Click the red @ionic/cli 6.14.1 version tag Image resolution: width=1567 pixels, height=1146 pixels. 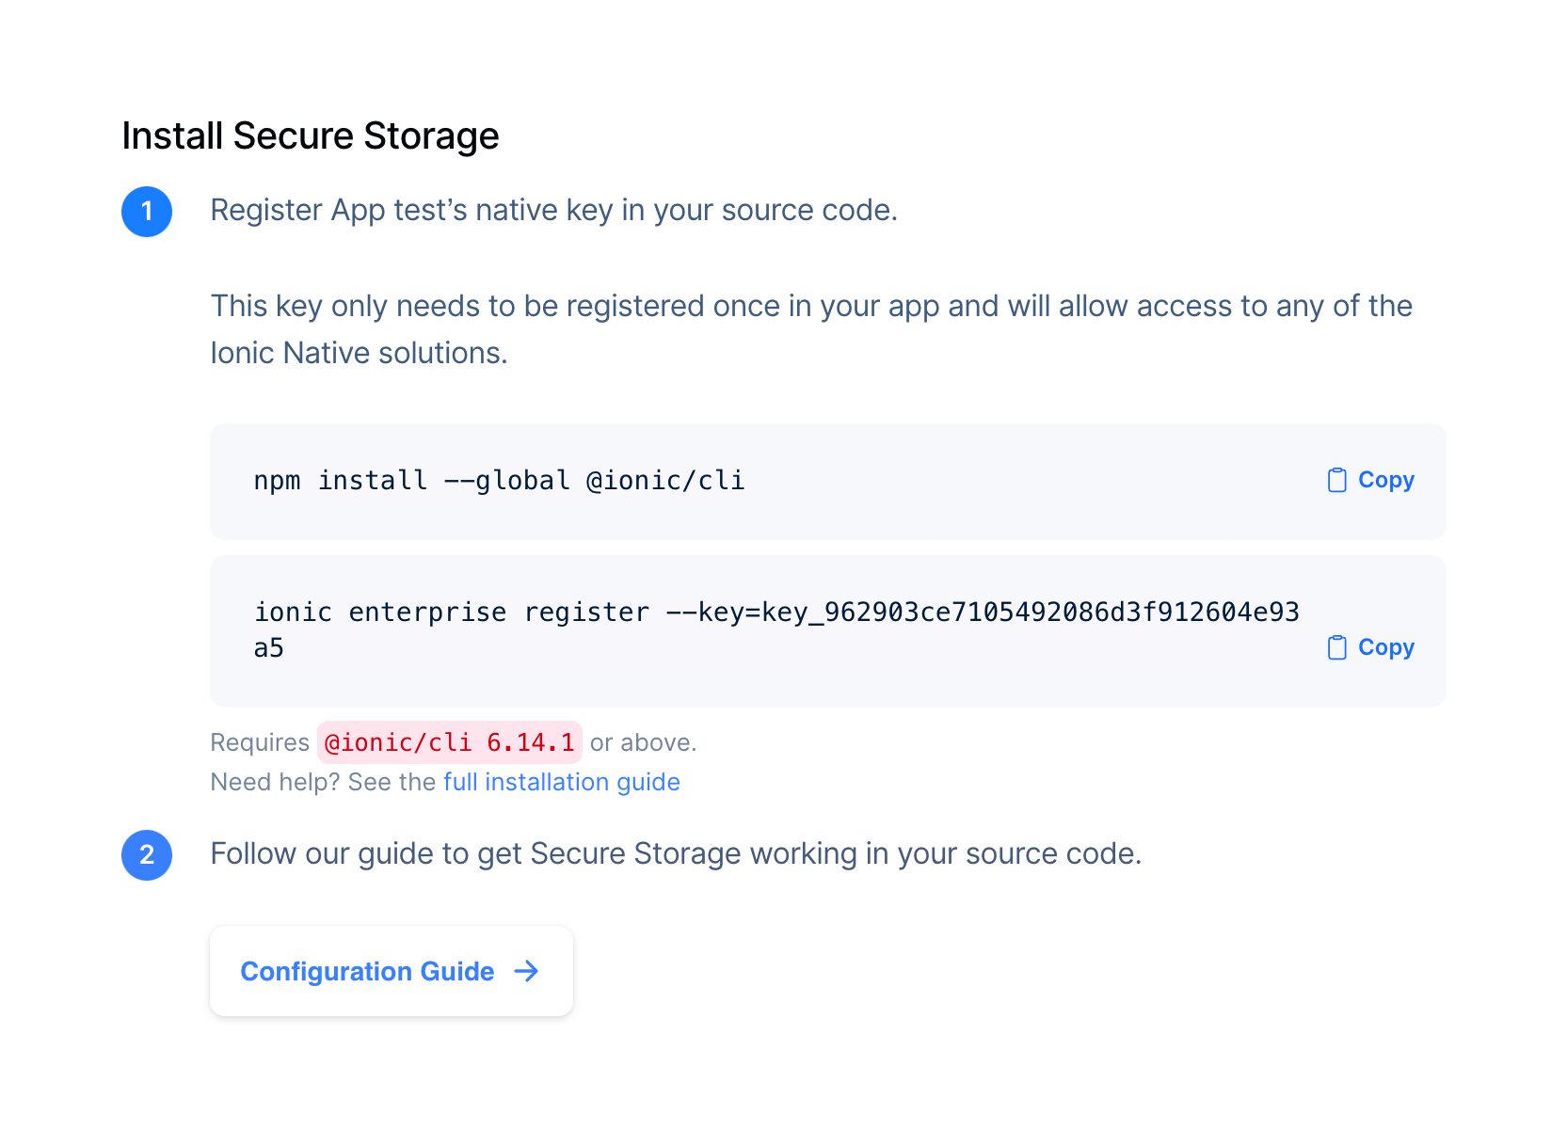pos(449,742)
